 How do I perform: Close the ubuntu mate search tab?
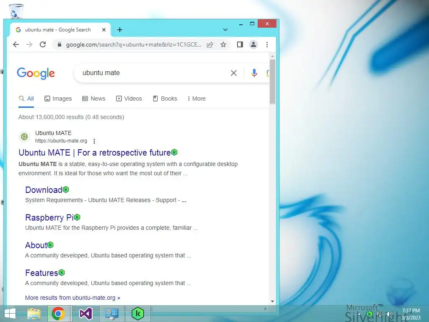coord(104,30)
